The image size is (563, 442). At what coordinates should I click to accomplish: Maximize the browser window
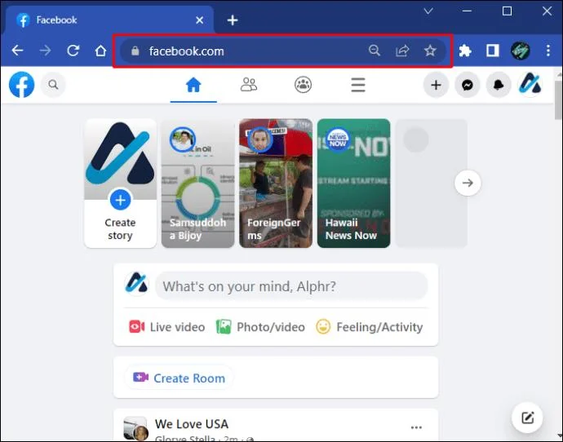[507, 11]
